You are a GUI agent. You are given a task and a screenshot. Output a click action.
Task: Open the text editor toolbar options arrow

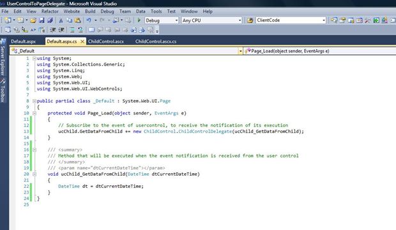[157, 31]
